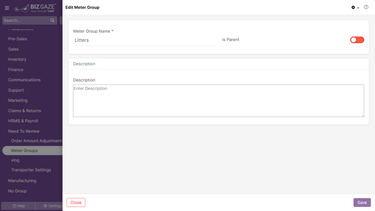This screenshot has height=211, width=375.
Task: Open Transporter Settings menu item
Action: (x=31, y=170)
